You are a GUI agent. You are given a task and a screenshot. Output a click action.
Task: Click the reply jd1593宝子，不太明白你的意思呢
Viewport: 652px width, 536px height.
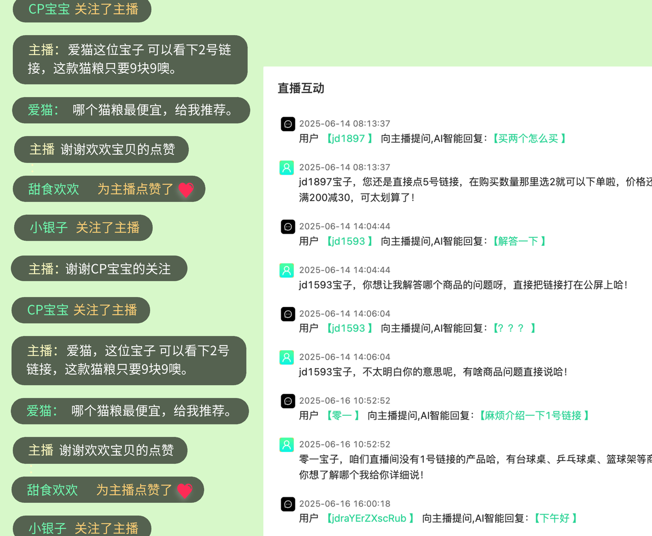[433, 372]
